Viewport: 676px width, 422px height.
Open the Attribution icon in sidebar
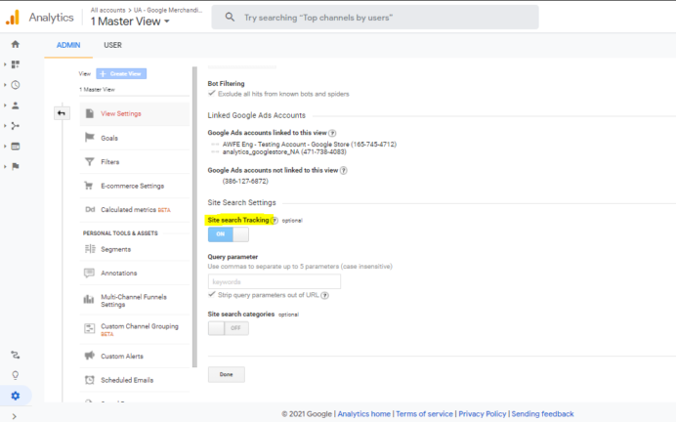point(16,355)
